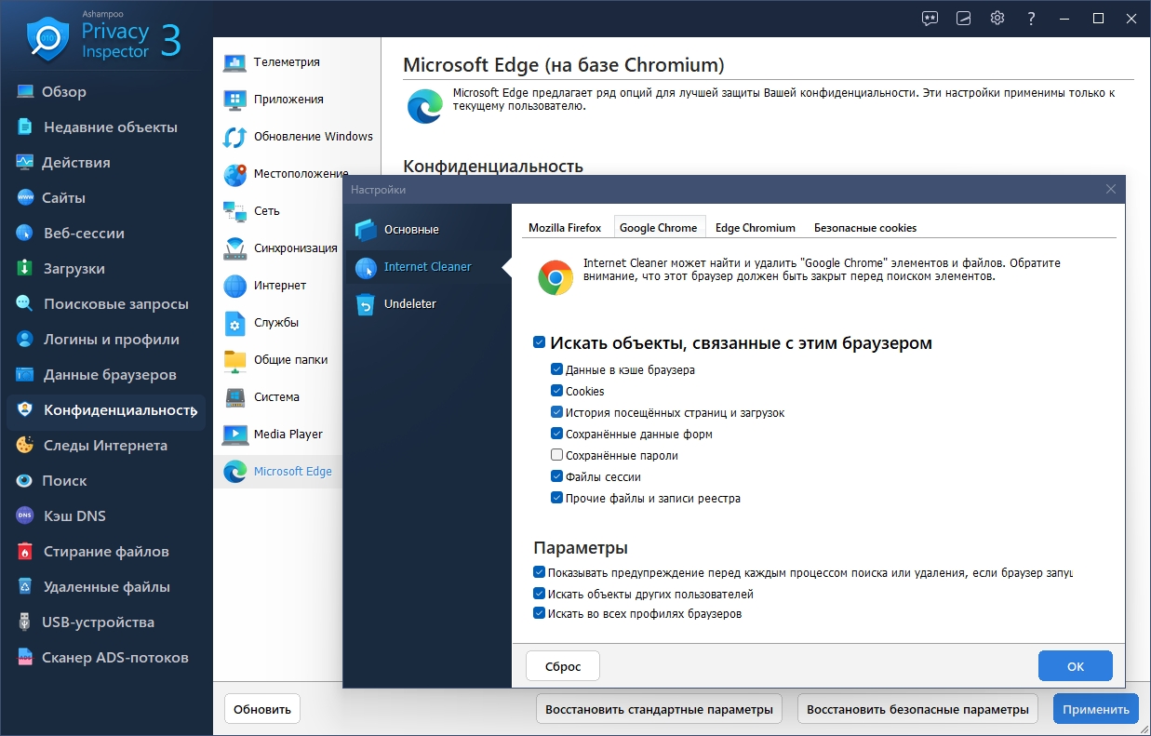Enable the Сохранённые пароли checkbox

tap(557, 456)
